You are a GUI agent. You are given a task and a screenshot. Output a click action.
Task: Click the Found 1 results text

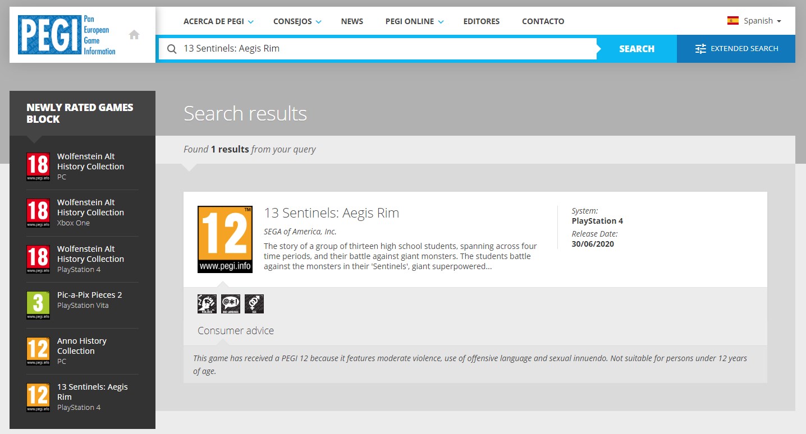249,149
